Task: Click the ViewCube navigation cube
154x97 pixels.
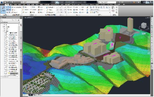Action: coord(144,26)
